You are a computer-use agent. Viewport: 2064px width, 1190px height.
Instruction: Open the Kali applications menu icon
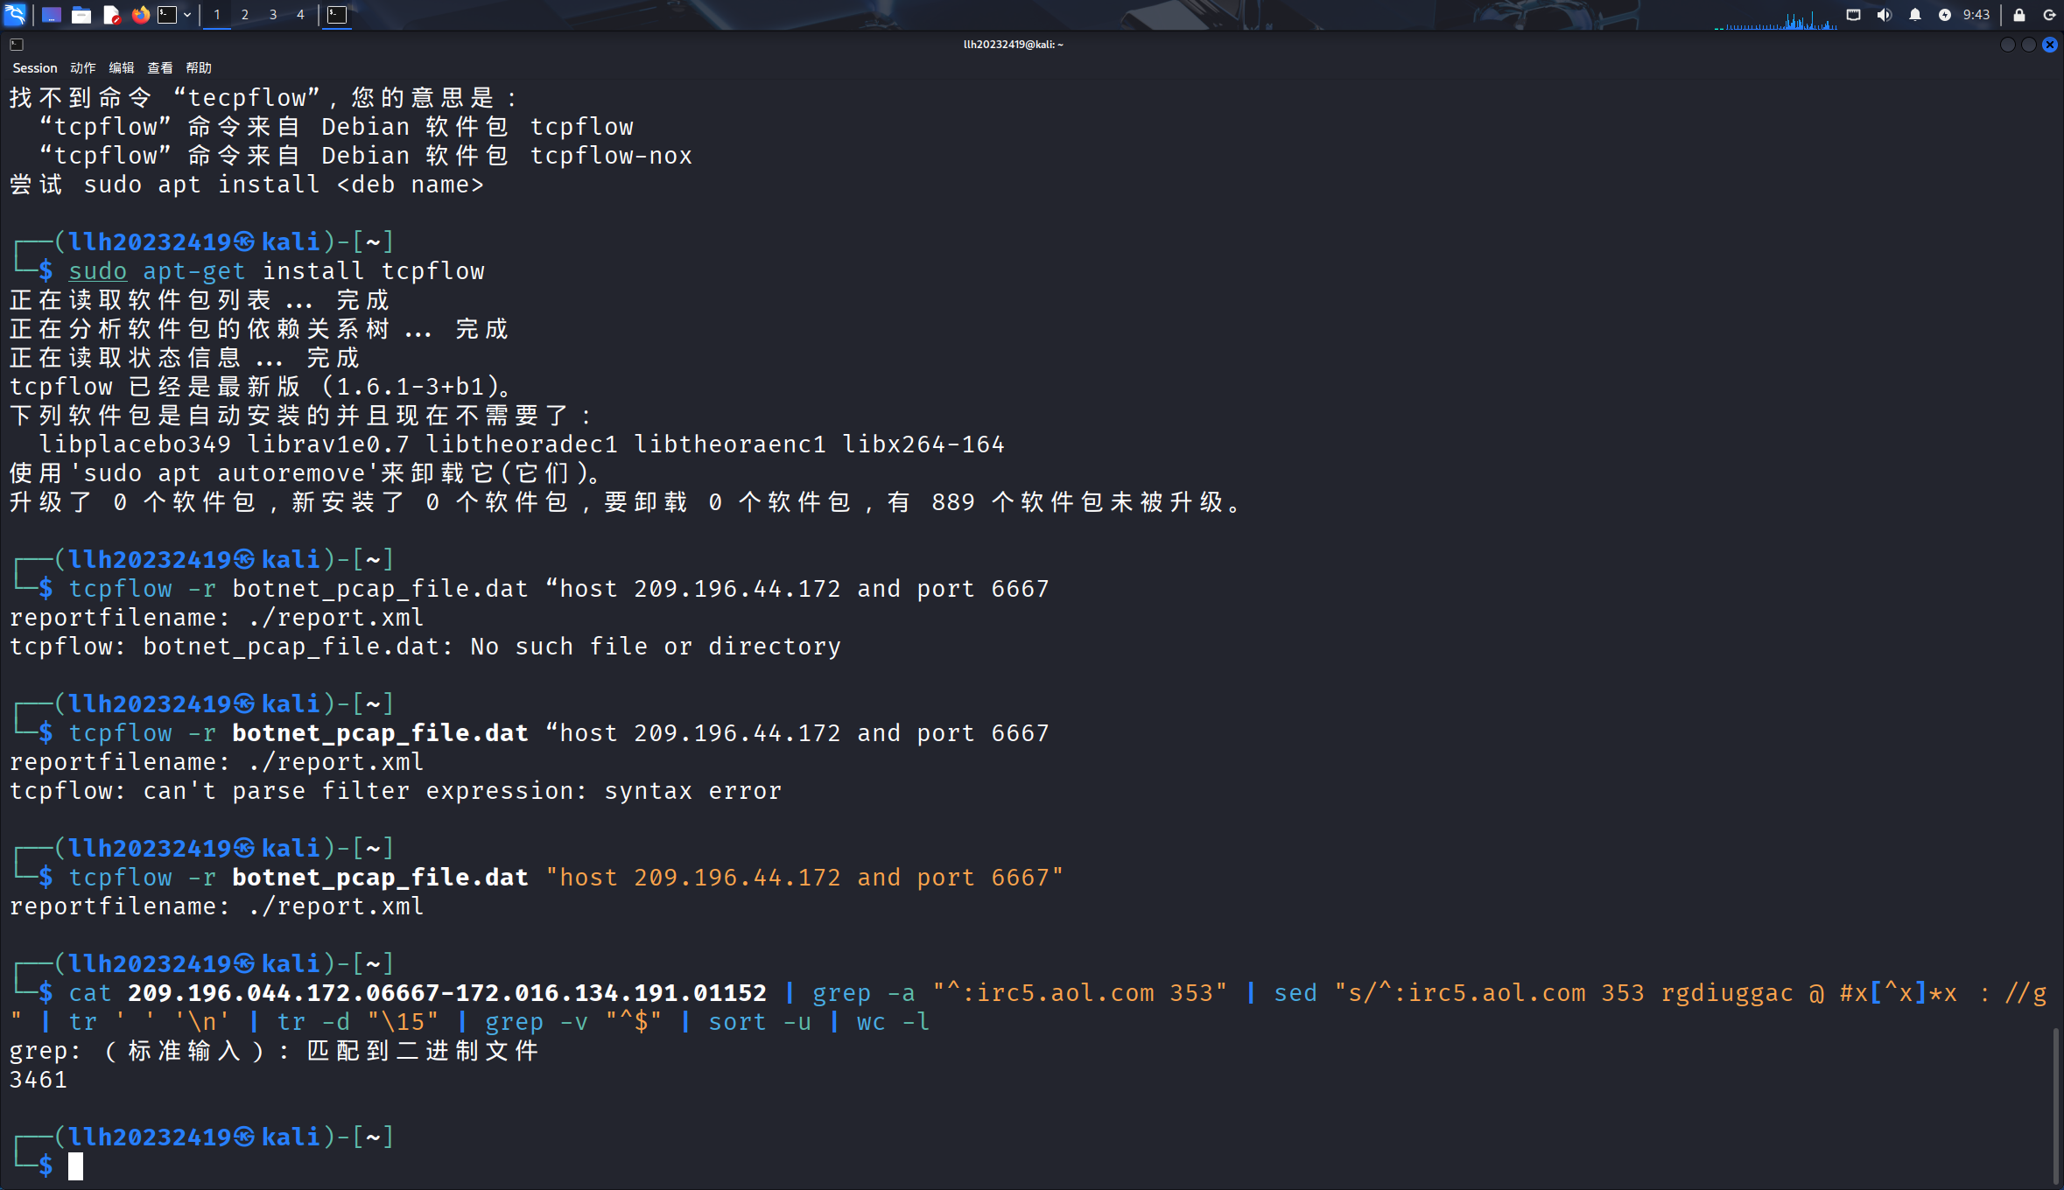pos(16,15)
